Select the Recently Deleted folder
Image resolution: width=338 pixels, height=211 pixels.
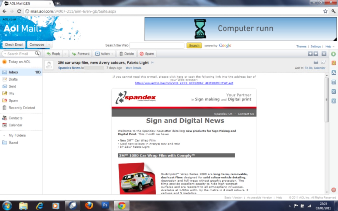tap(22, 108)
